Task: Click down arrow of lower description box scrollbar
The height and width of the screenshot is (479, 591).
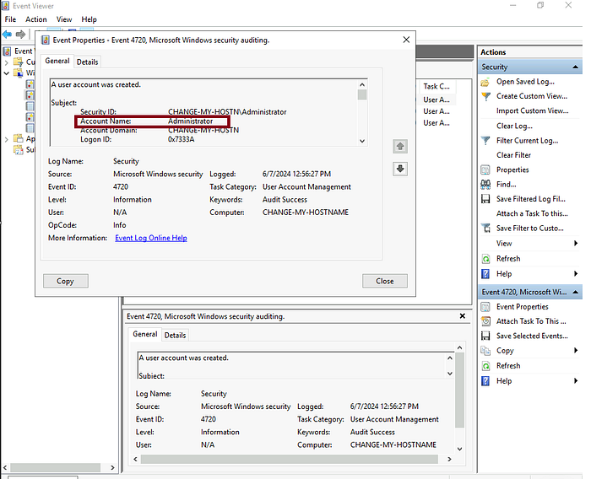Action: point(450,374)
